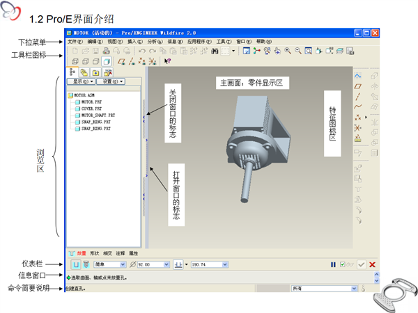
Task: Switch to the connections tab
Action: point(108,72)
